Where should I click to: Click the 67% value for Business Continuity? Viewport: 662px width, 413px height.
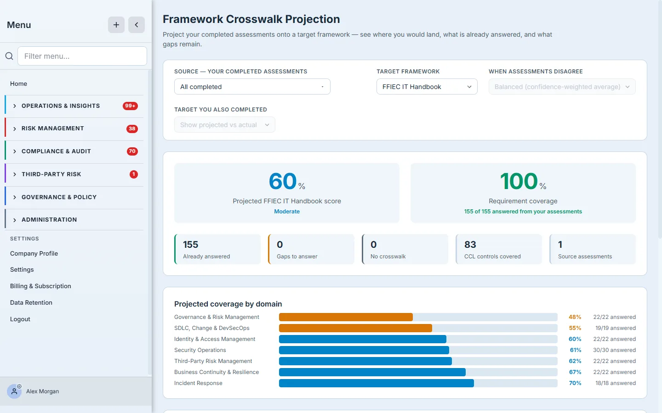tap(575, 372)
